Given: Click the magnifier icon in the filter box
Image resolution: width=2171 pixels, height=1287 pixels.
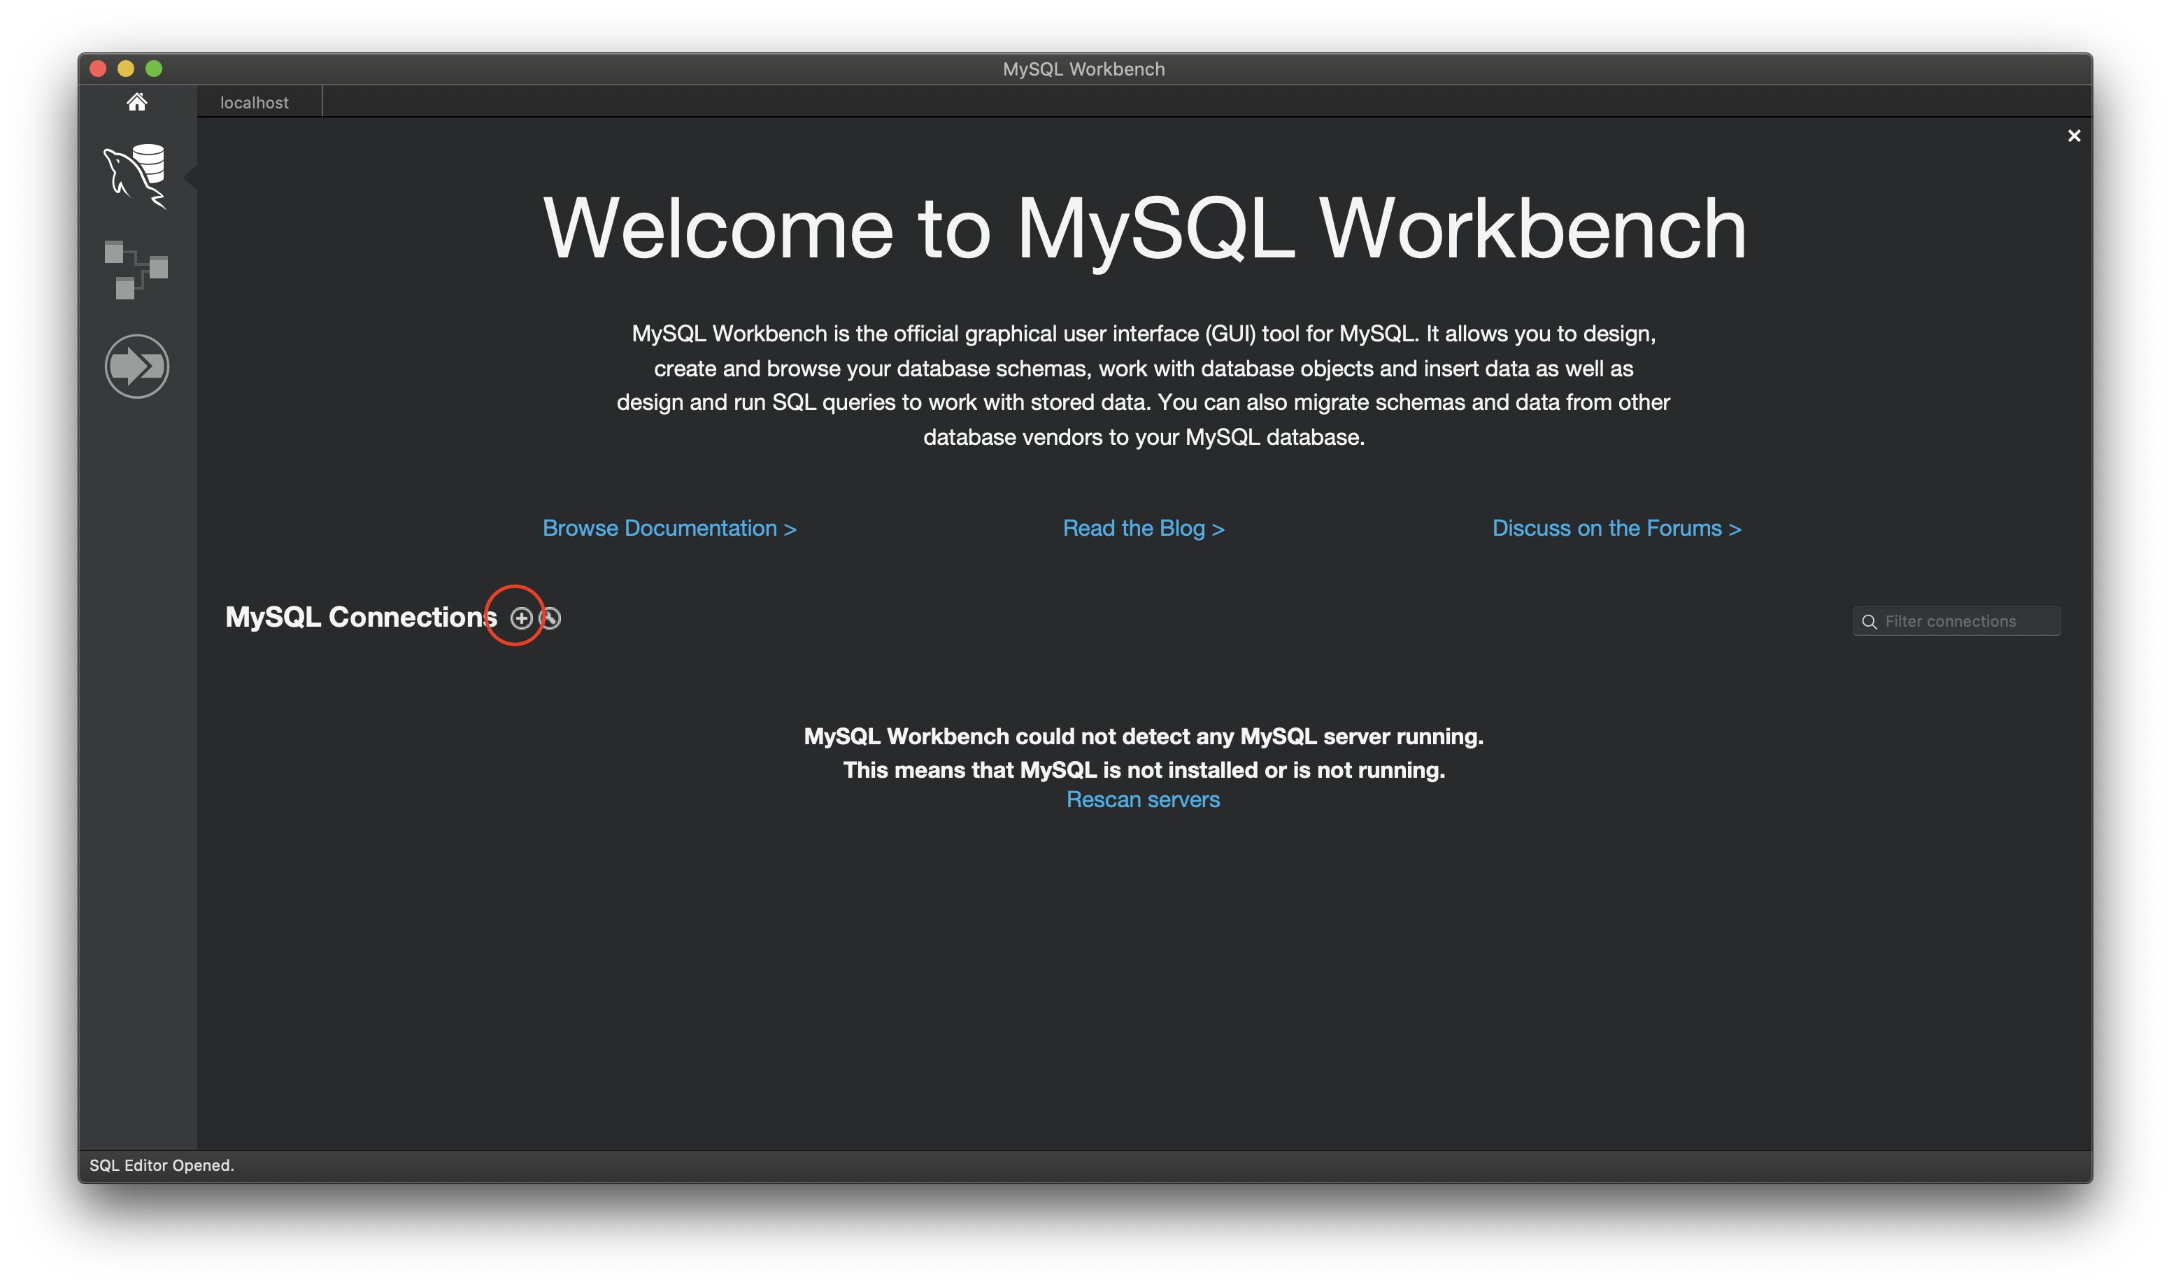Looking at the screenshot, I should (x=1870, y=622).
